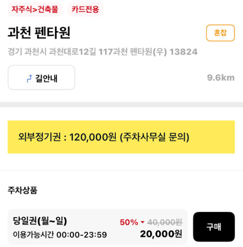Select the 자주식>건축물 tag

[35, 9]
